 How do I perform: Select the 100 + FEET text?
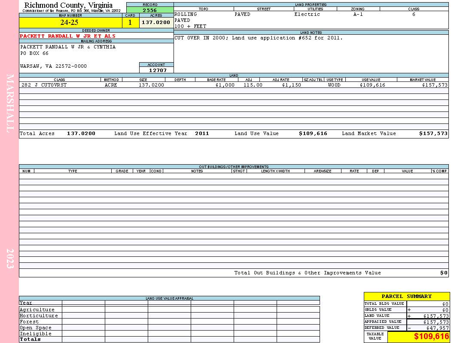190,27
